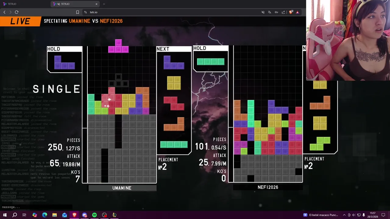390x219 pixels.
Task: Open Brave Shields lion icon
Action: (291, 12)
